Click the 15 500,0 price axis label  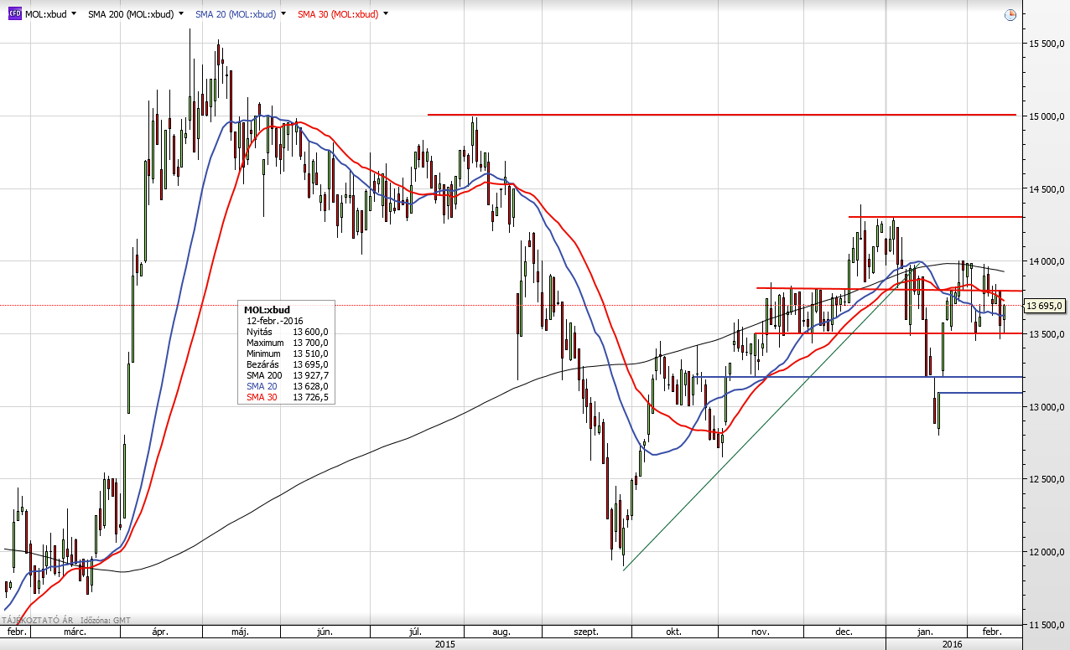tap(1048, 43)
